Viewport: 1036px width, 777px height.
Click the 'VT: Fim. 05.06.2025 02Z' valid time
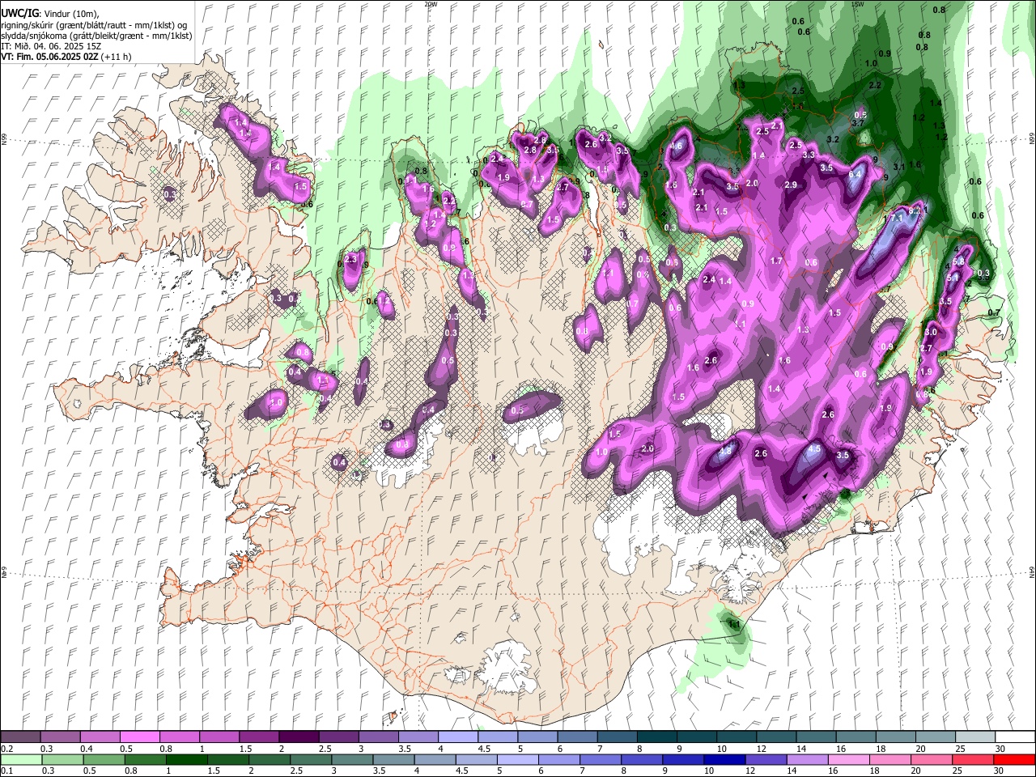click(50, 57)
